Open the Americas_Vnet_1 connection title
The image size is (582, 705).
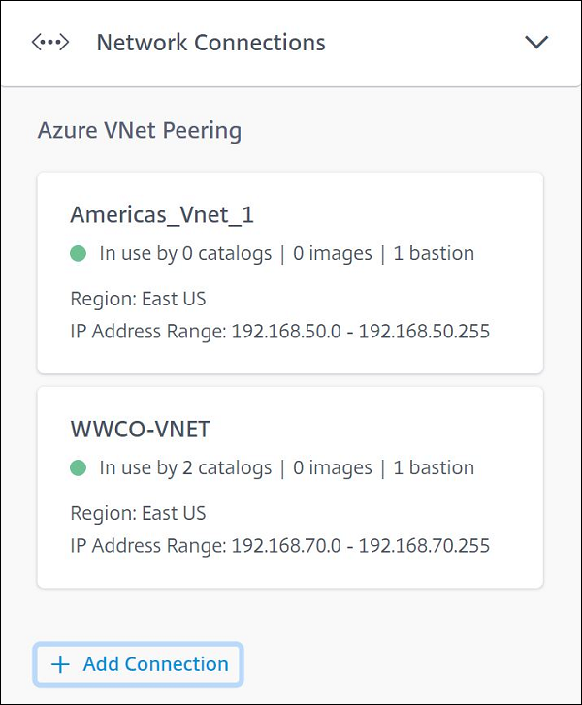pyautogui.click(x=162, y=214)
